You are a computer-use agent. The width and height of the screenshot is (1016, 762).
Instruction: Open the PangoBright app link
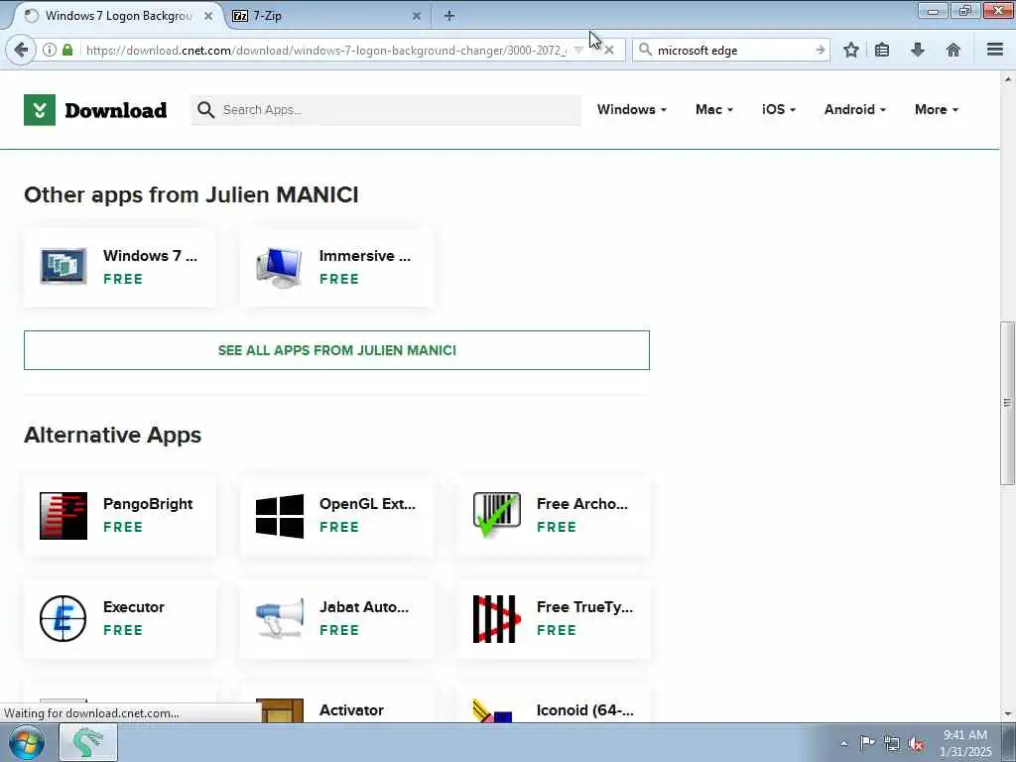click(x=148, y=503)
